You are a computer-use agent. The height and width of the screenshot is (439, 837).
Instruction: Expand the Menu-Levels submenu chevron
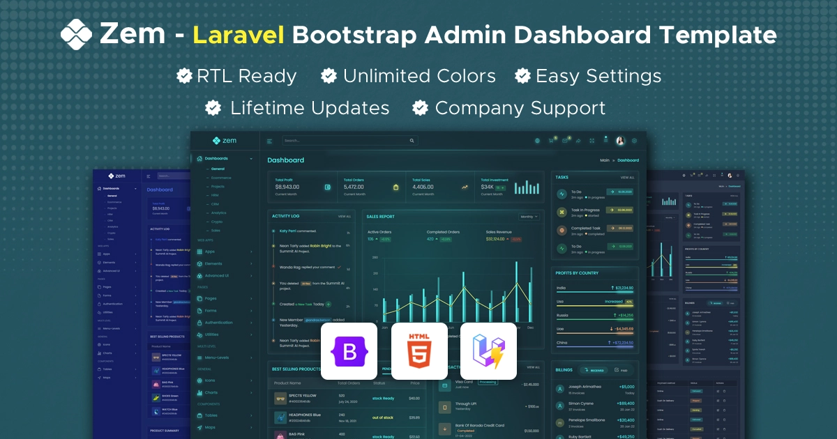(251, 357)
